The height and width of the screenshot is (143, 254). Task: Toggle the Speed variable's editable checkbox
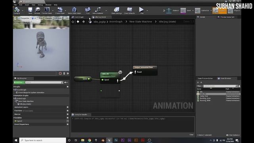pyautogui.click(x=68, y=121)
